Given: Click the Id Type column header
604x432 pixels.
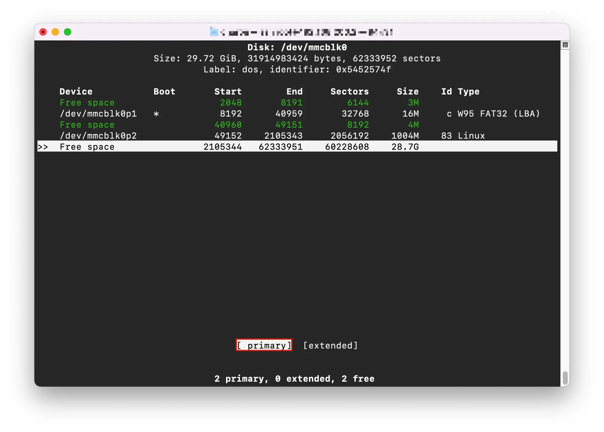Looking at the screenshot, I should tap(460, 91).
